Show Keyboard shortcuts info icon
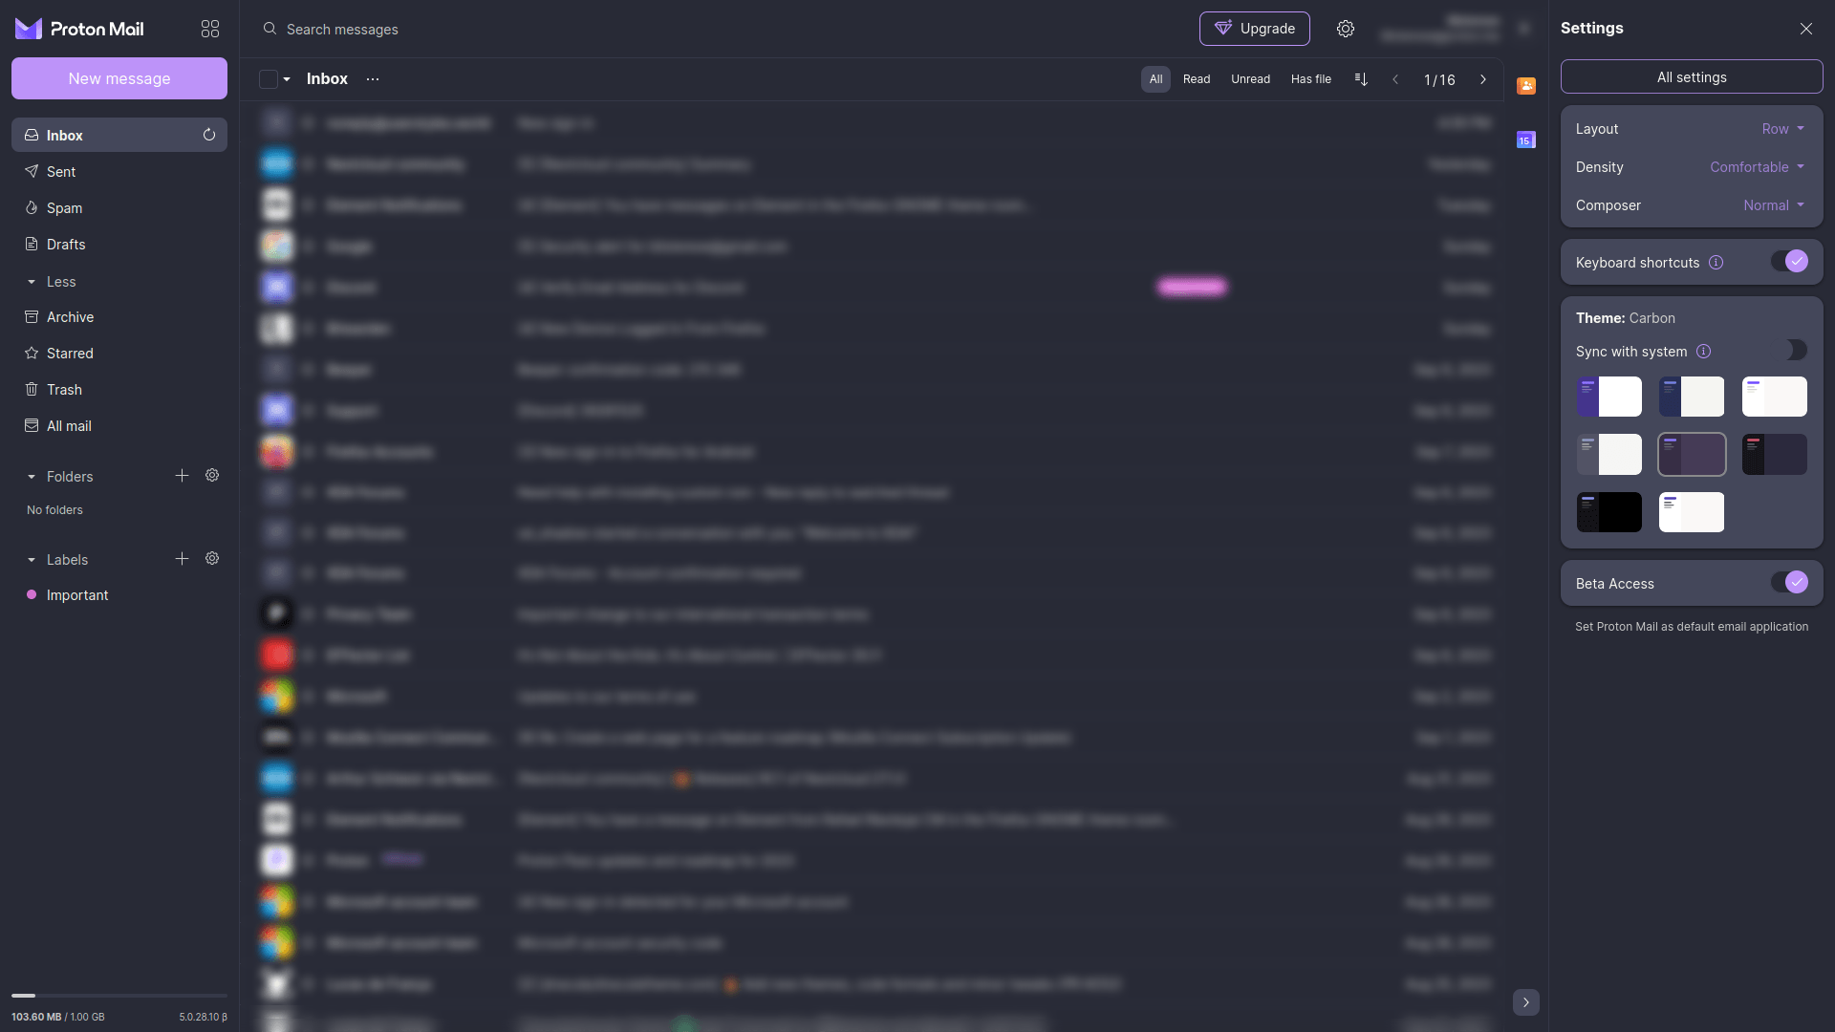 [1716, 263]
